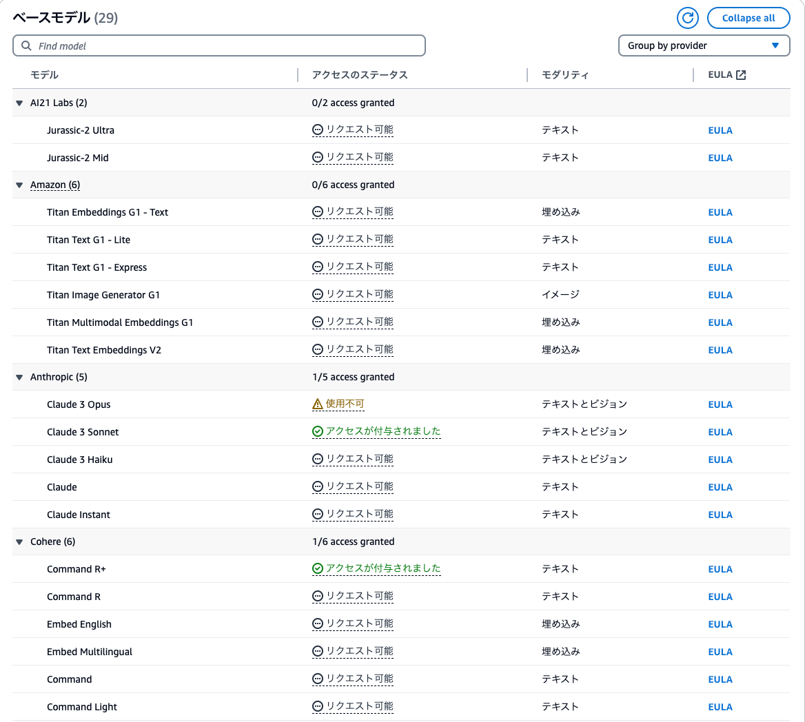Click the status icon for Titan Text Embeddings V2
Viewport: 805px width, 722px height.
pos(318,349)
